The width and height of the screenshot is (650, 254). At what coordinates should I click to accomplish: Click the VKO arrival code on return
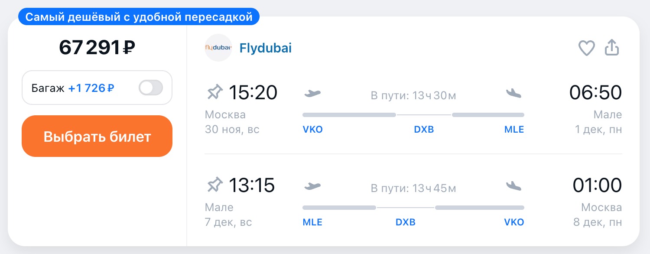514,222
